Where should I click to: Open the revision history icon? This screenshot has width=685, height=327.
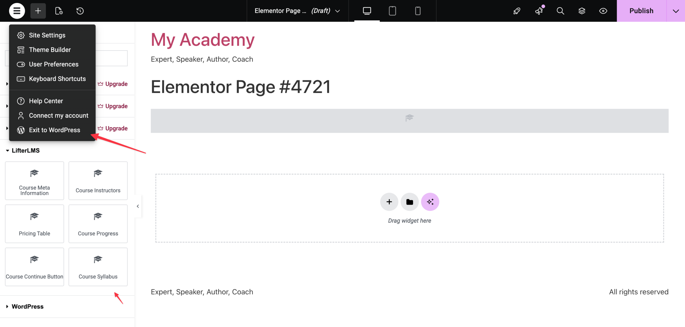click(x=80, y=11)
